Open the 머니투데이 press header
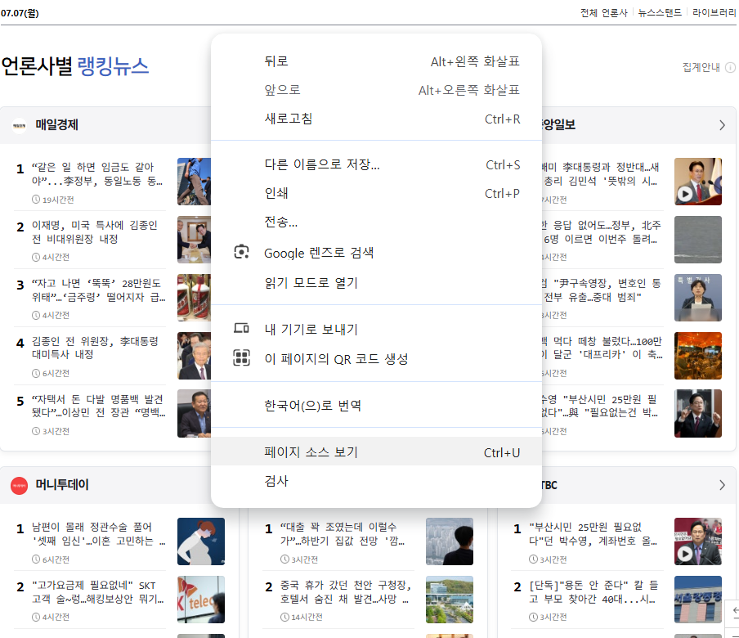Image resolution: width=739 pixels, height=638 pixels. pos(62,485)
